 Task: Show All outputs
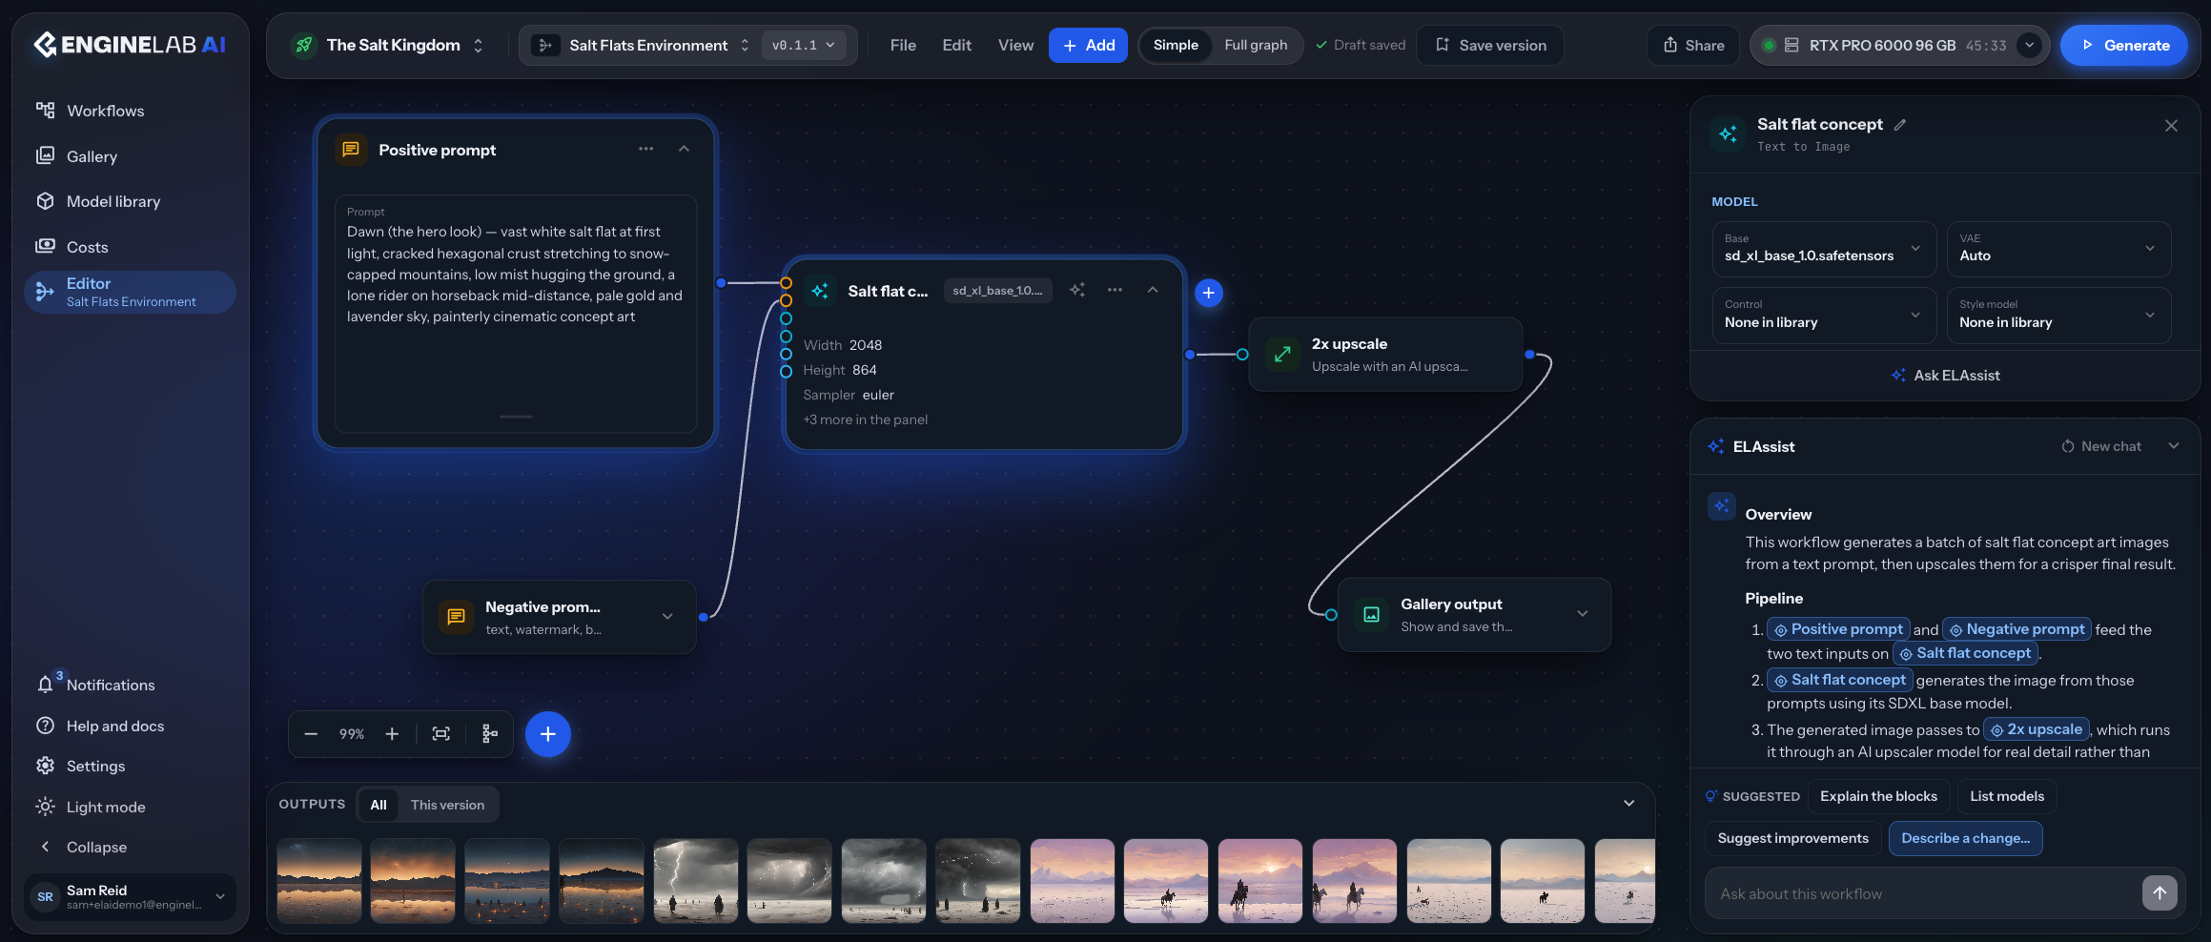pos(379,805)
